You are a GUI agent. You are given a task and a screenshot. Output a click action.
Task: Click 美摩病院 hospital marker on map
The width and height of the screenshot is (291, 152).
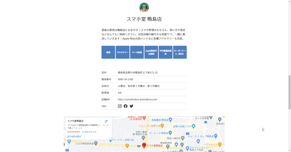144,118
